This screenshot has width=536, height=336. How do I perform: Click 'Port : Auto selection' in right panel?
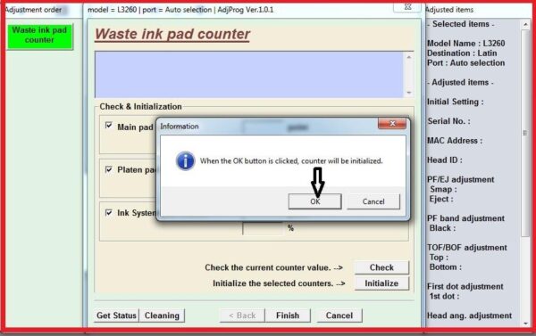(466, 62)
